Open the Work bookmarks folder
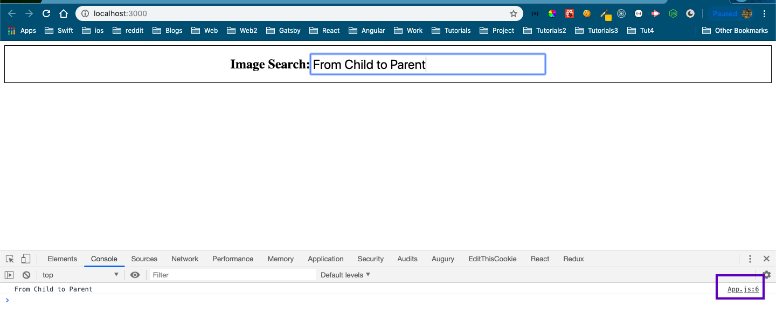This screenshot has width=776, height=320. (x=408, y=31)
